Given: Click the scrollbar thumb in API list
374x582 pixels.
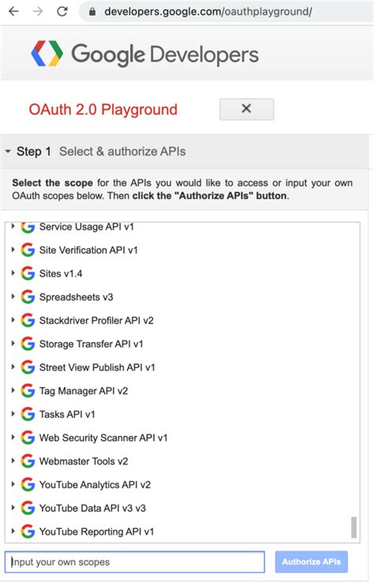Looking at the screenshot, I should click(x=353, y=527).
